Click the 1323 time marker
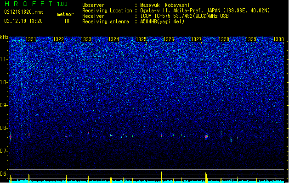The width and height of the screenshot is (289, 183). [x=86, y=39]
